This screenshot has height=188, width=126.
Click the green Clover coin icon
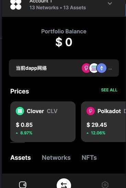[x=20, y=111]
